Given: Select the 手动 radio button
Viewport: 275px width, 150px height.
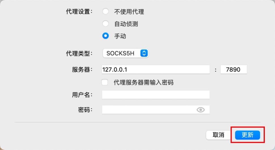Looking at the screenshot, I should pyautogui.click(x=106, y=36).
